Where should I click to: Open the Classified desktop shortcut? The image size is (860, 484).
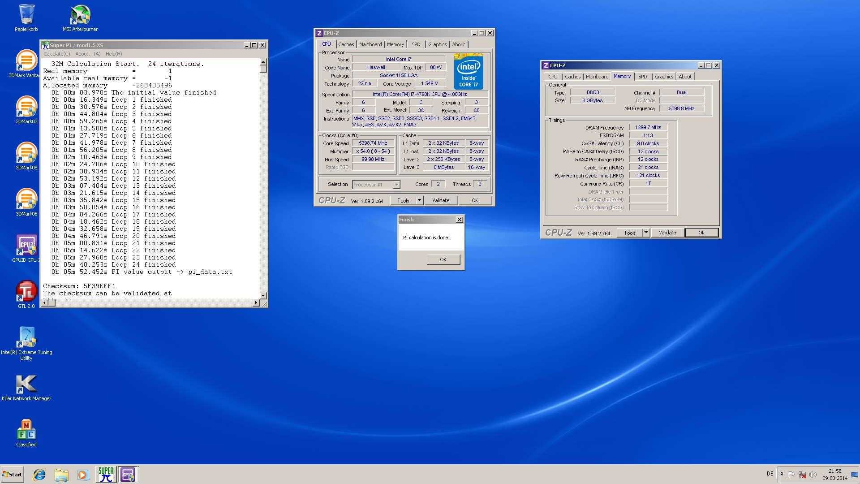point(26,433)
